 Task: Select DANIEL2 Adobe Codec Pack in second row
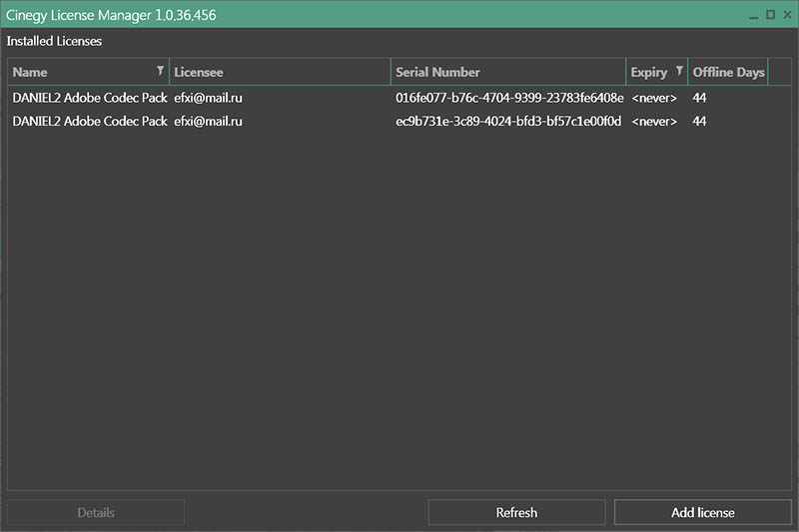tap(90, 121)
